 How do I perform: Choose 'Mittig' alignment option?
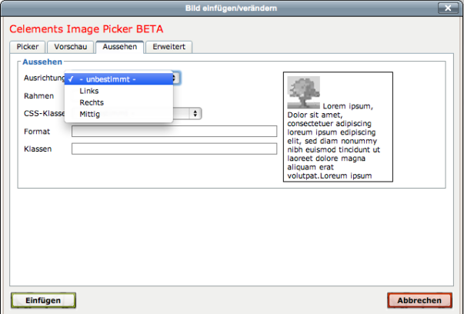pos(90,114)
